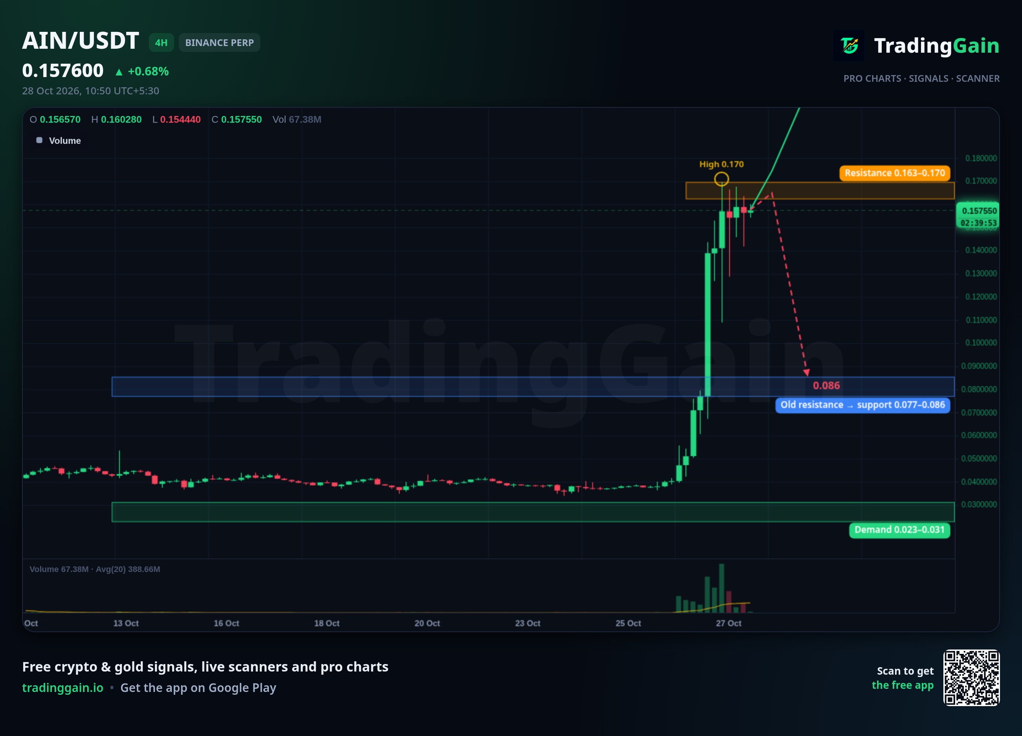This screenshot has width=1022, height=736.
Task: Click the 'Volume 67.38M · Avg(20) 388.66M' label
Action: 95,569
